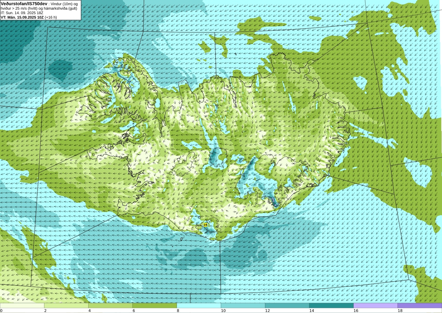Click the scale label 6
442x313 pixels.
click(134, 311)
